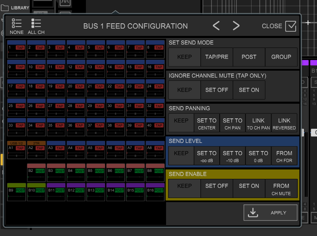Select bus B14 tile
Viewport: 317px width, 236px height.
115,192
